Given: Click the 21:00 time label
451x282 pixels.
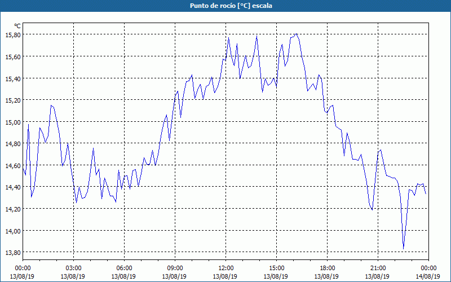Looking at the screenshot, I should pyautogui.click(x=378, y=268).
